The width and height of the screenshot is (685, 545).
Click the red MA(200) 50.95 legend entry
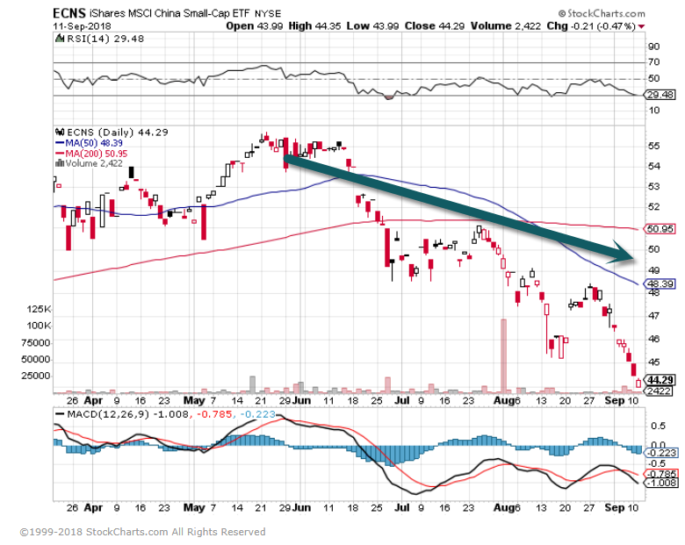click(x=91, y=154)
